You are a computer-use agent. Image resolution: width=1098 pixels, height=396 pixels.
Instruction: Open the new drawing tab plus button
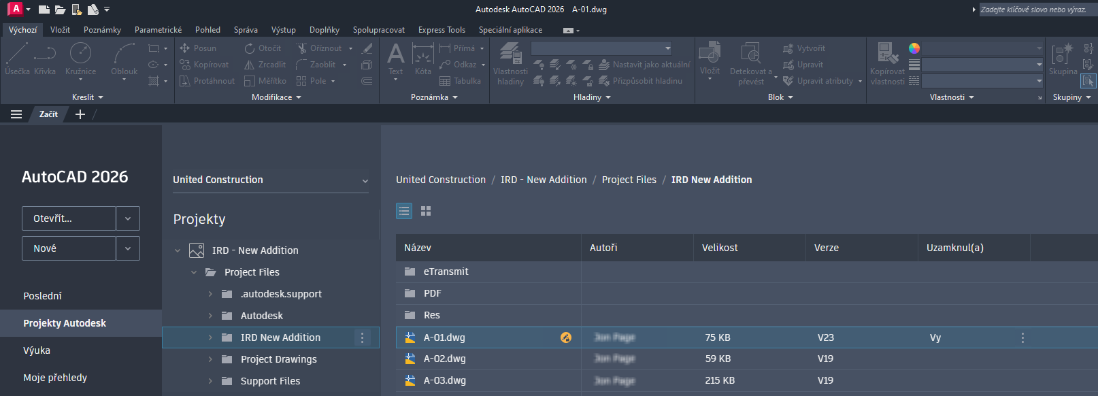point(80,114)
